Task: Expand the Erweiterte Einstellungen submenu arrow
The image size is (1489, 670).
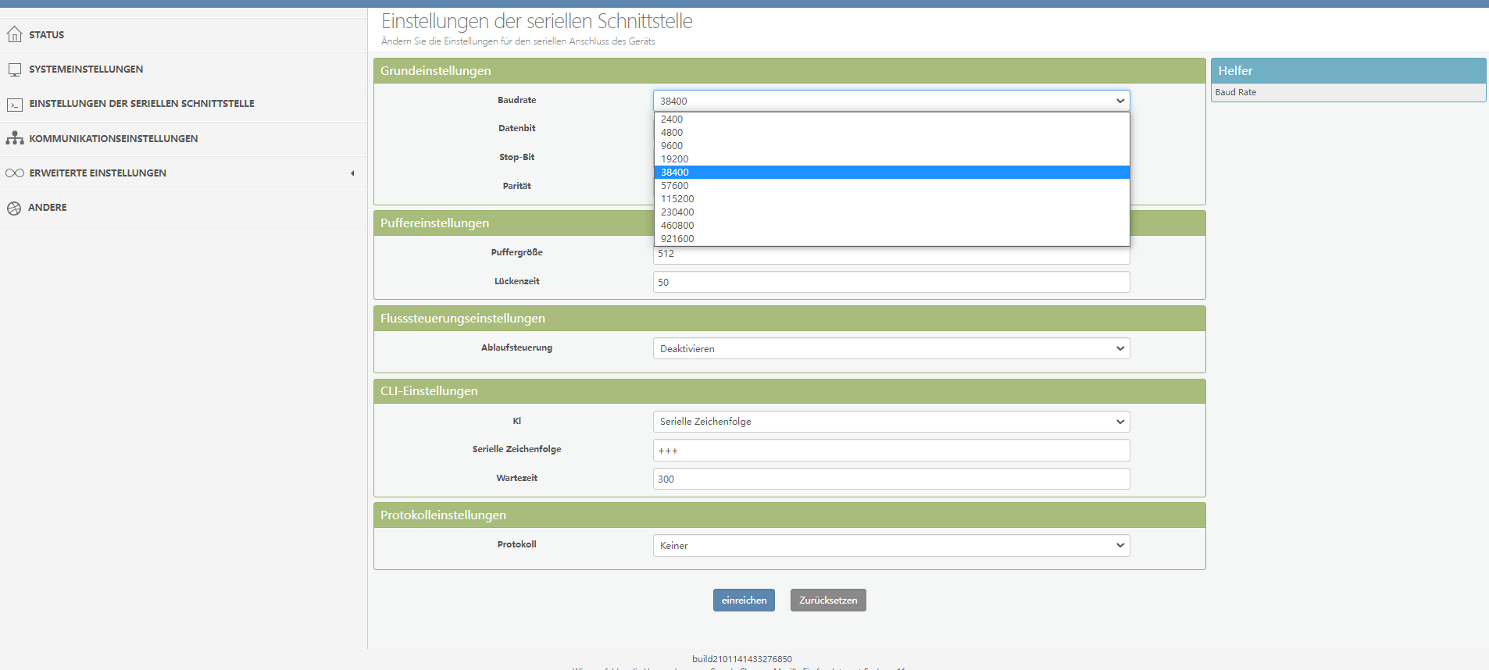Action: point(352,173)
